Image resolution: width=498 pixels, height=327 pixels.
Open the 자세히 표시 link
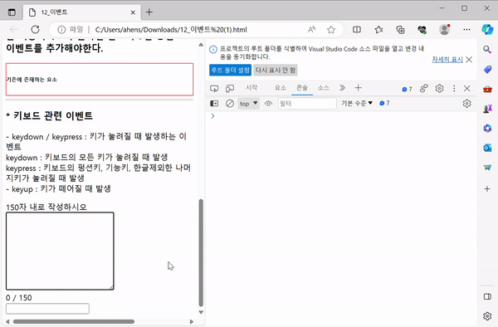pyautogui.click(x=447, y=60)
